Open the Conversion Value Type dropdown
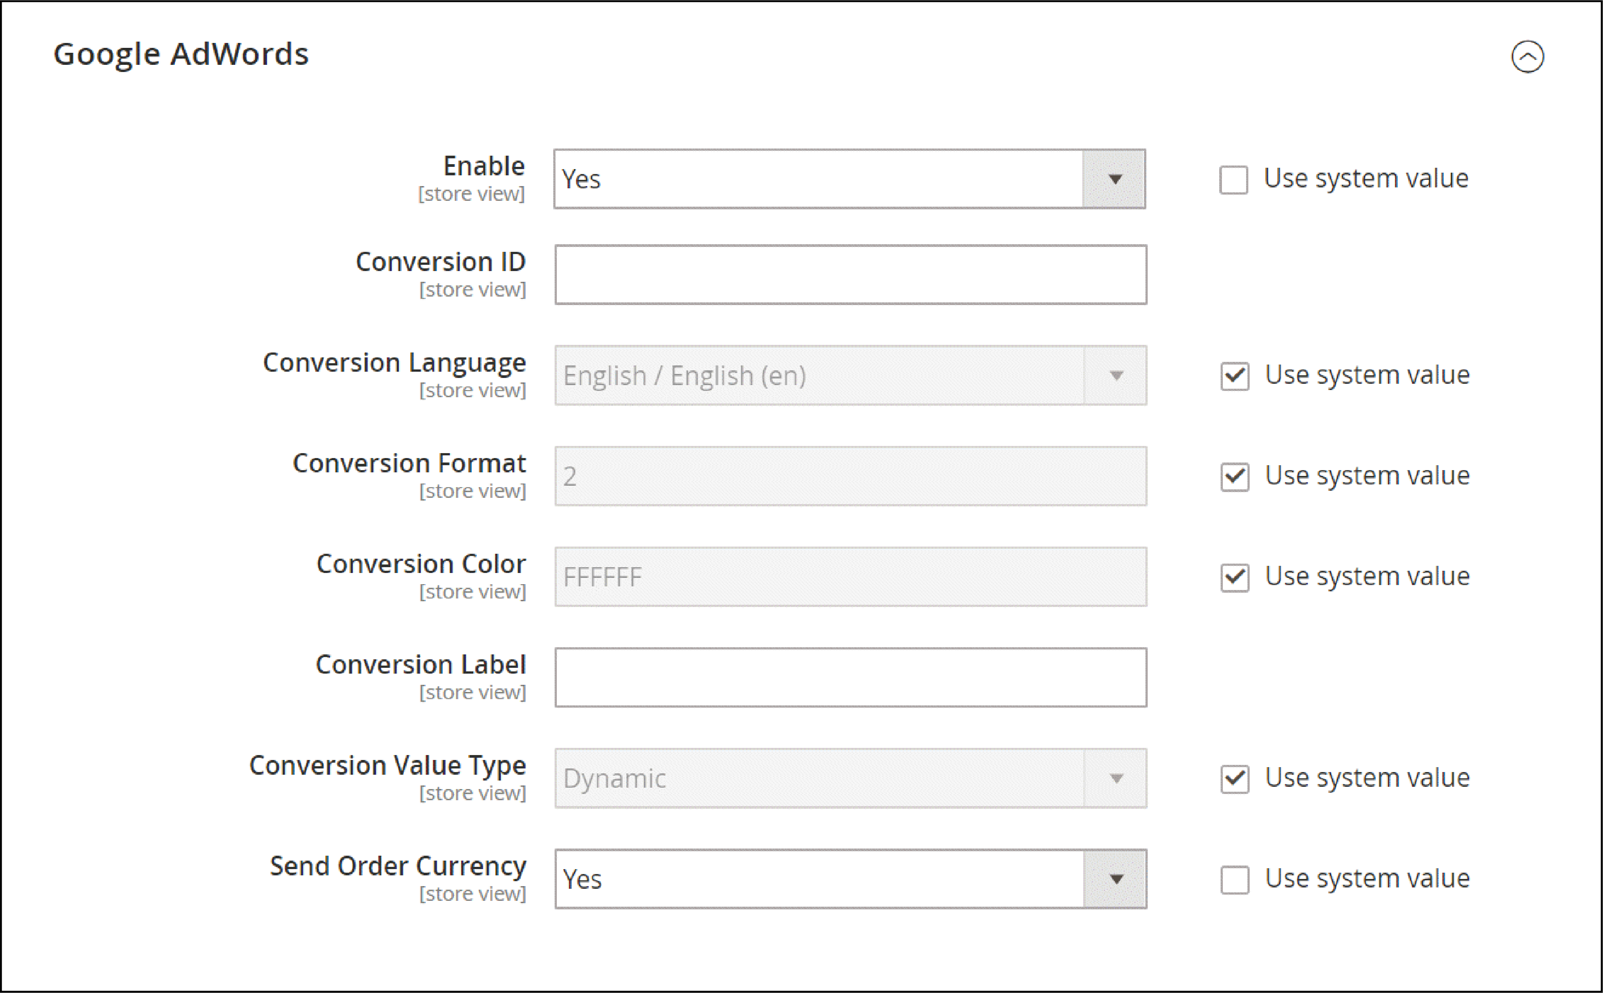Image resolution: width=1603 pixels, height=993 pixels. coord(850,778)
